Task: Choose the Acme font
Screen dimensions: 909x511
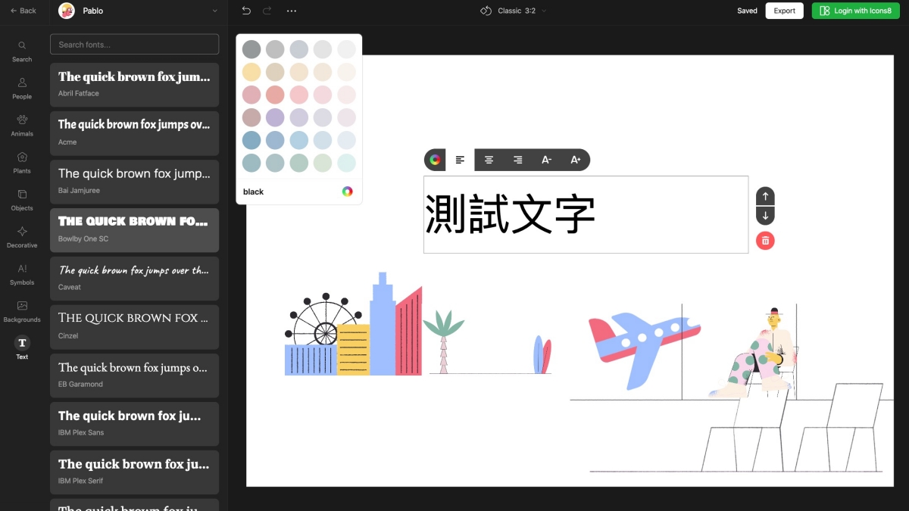Action: [x=134, y=133]
